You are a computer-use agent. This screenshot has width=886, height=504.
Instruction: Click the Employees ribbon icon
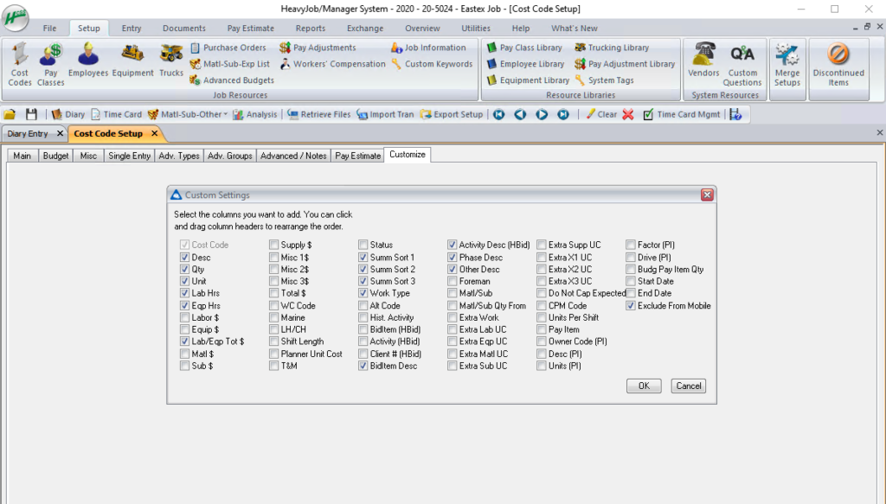(87, 60)
